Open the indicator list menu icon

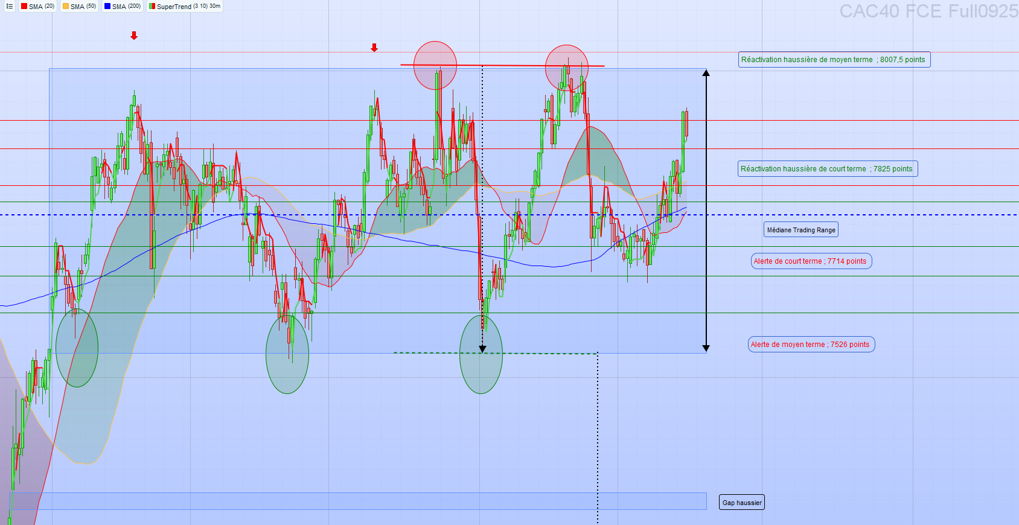point(9,7)
